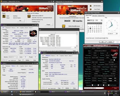
Task: Click the Game 4 - Nature result row
Action: tap(54, 46)
